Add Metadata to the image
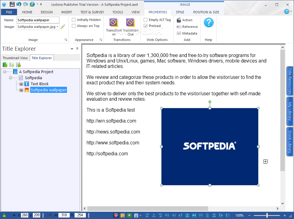The height and width of the screenshot is (219, 294). tap(187, 33)
